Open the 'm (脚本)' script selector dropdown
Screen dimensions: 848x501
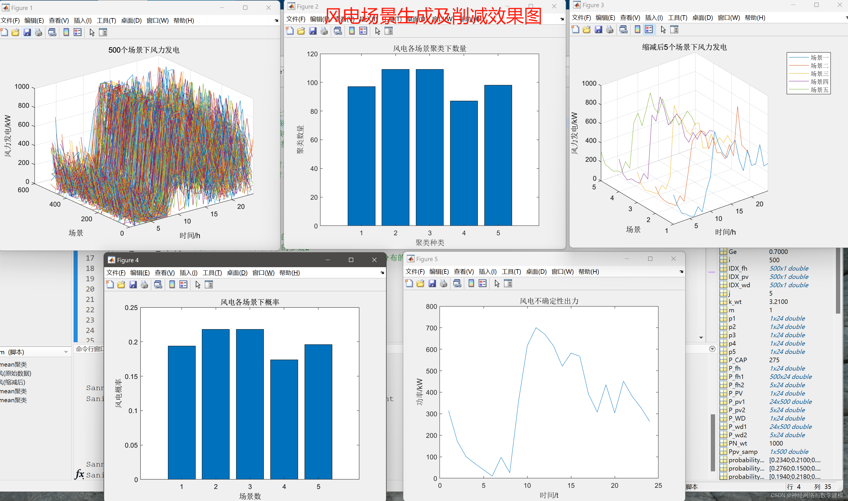point(66,352)
